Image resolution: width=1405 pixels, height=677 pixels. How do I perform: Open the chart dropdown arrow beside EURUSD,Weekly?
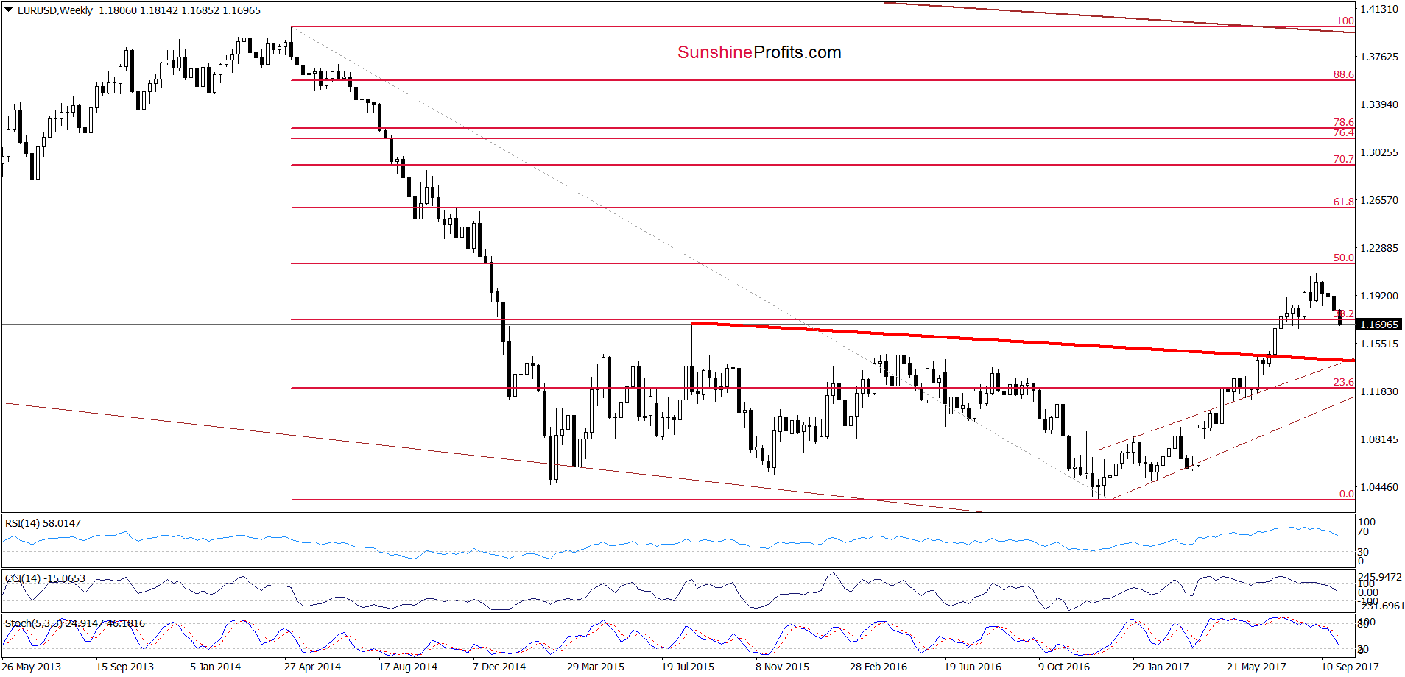(x=8, y=10)
